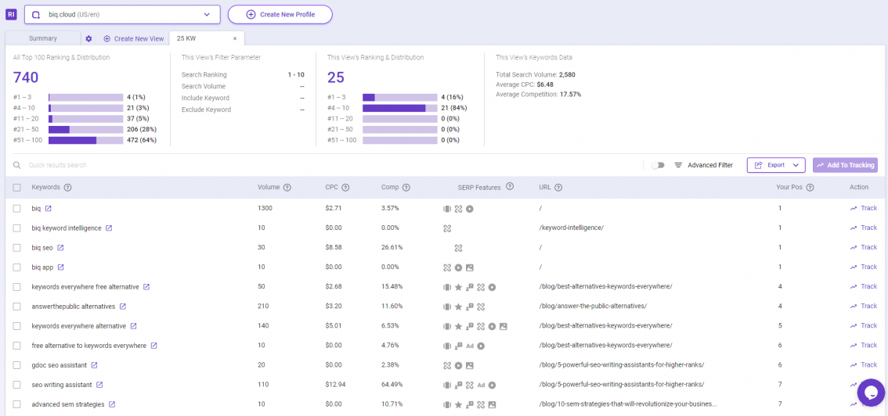Open external link icon for 'biq keyword intelligence'
888x416 pixels.
[109, 228]
